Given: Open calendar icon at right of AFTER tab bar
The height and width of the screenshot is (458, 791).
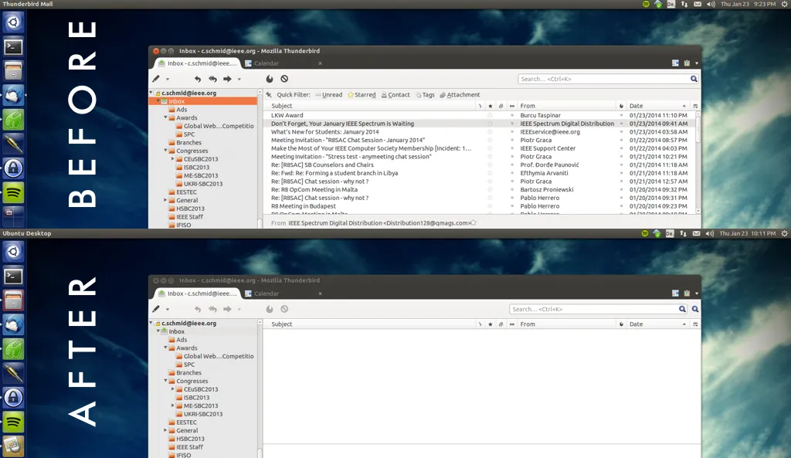Looking at the screenshot, I should [x=675, y=293].
